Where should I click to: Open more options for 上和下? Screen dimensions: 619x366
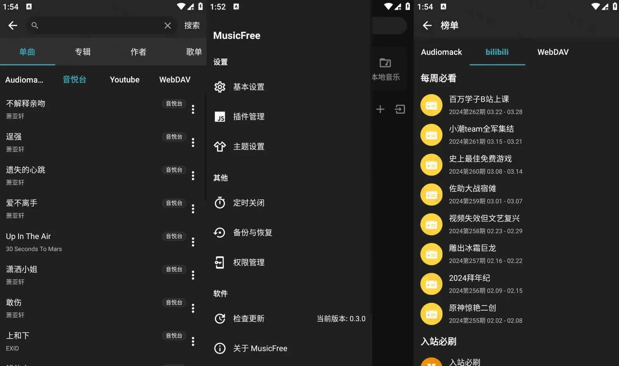193,341
